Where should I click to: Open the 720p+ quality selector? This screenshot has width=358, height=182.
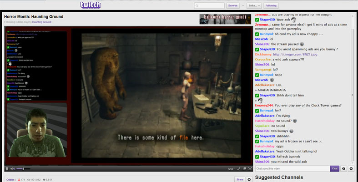pos(231,169)
